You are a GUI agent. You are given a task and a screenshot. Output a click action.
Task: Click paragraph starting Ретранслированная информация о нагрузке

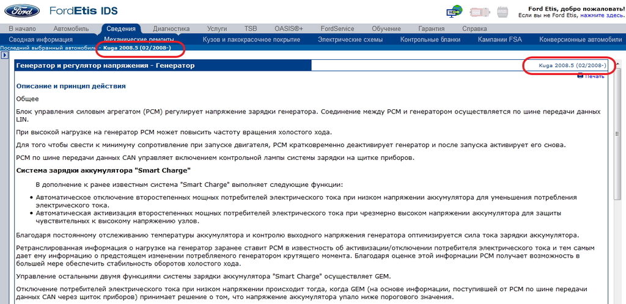[x=307, y=256]
